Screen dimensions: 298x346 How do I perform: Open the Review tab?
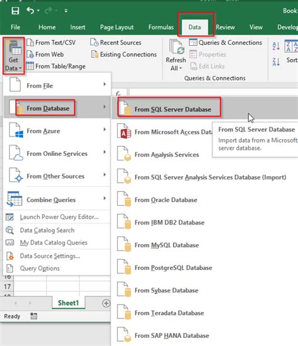pos(225,27)
